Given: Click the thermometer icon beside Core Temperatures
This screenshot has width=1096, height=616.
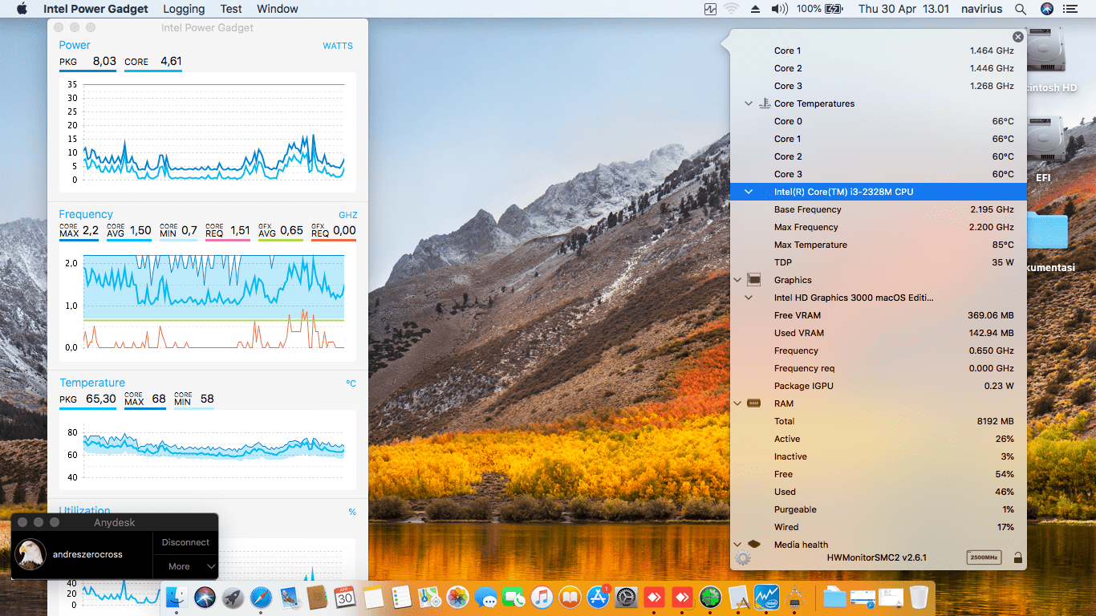Looking at the screenshot, I should (x=763, y=103).
